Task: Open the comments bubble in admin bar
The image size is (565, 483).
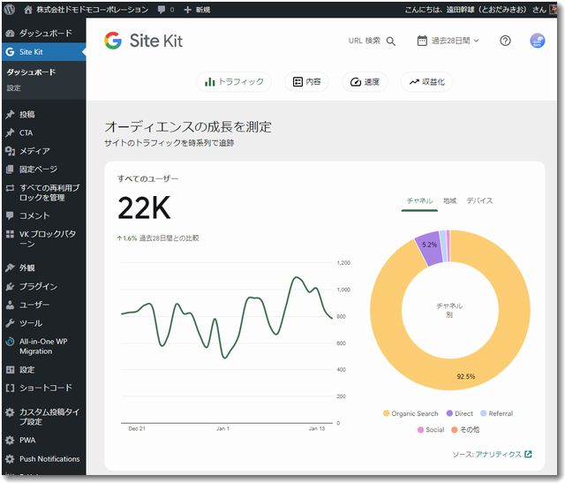Action: [162, 10]
